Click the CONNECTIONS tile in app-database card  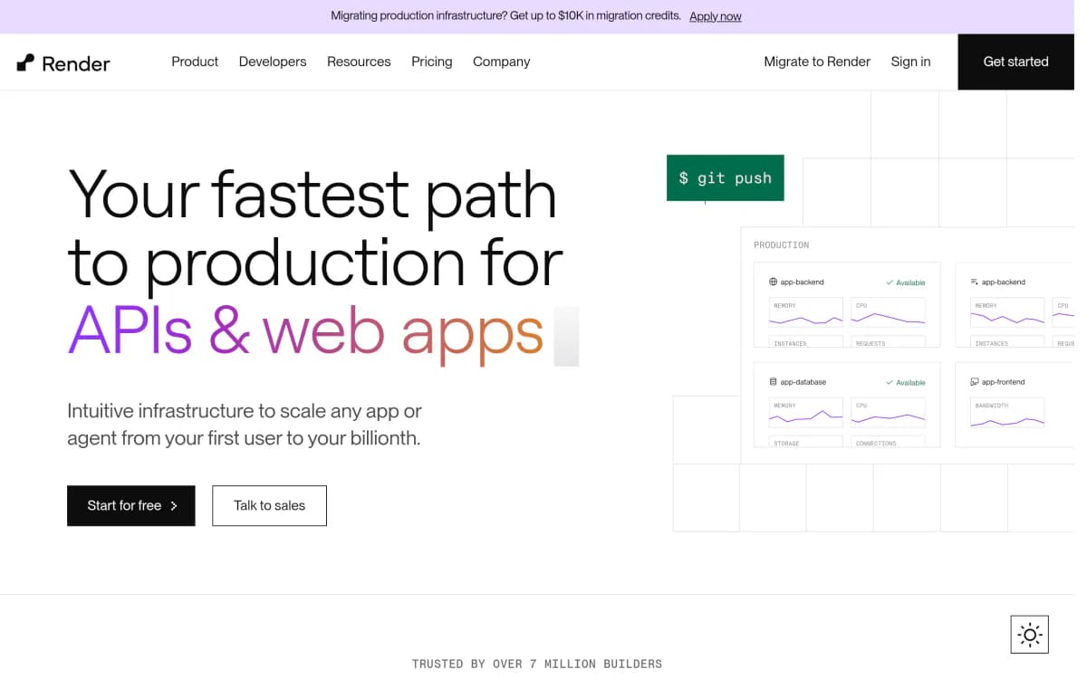coord(889,442)
